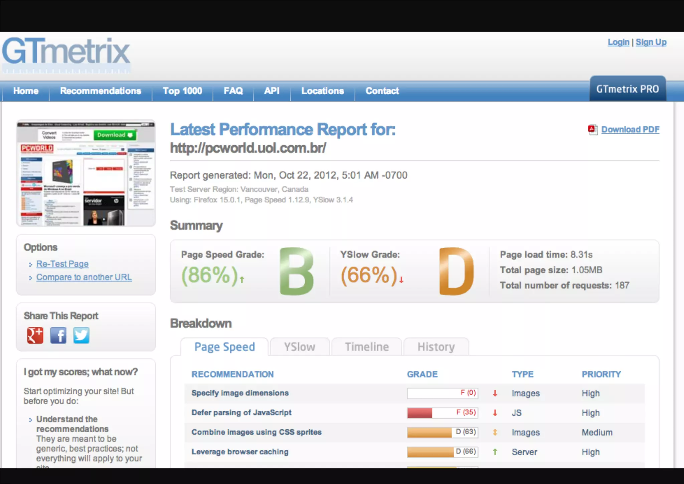Click the Re-Test Page link
This screenshot has width=684, height=484.
[x=62, y=264]
